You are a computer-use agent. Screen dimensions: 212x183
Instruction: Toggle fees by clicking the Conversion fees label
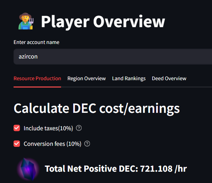[53, 144]
